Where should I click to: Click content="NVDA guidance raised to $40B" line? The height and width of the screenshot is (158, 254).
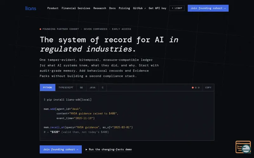(x=87, y=113)
